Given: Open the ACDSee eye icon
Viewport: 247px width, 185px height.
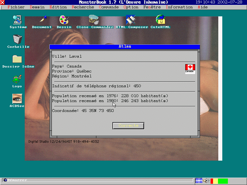Looking at the screenshot, I should 17,99.
